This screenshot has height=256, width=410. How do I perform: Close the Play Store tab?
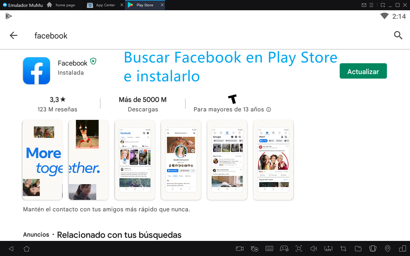pyautogui.click(x=162, y=5)
